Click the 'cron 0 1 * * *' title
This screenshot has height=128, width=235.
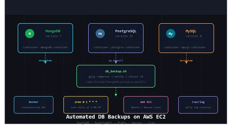click(86, 102)
